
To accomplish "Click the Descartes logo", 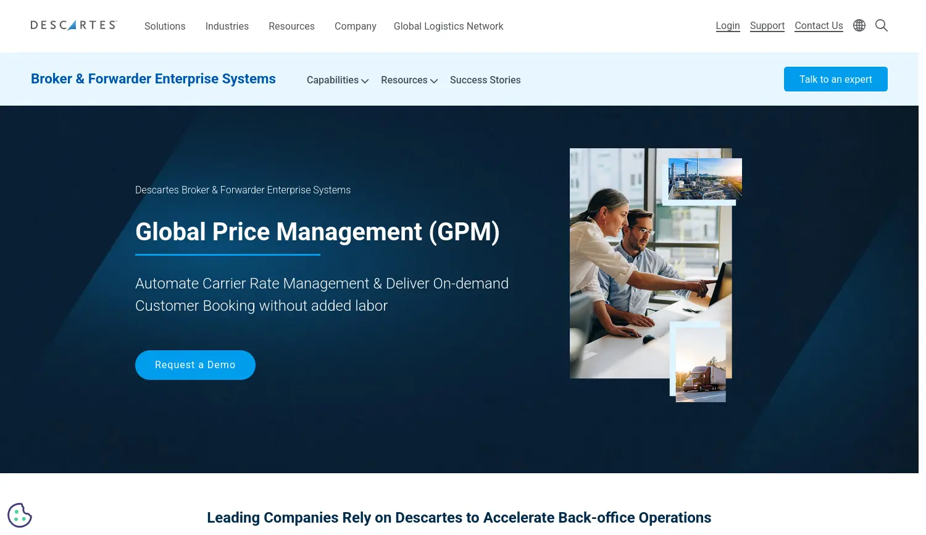I will [73, 25].
